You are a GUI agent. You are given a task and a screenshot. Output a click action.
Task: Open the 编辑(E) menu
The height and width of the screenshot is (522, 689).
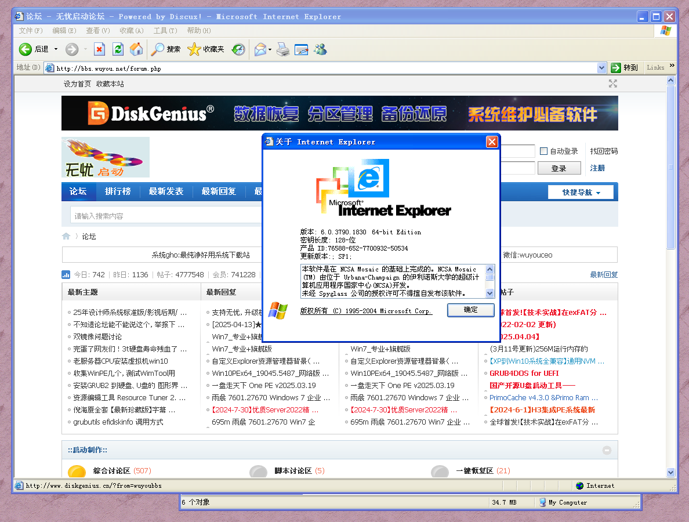click(x=64, y=30)
